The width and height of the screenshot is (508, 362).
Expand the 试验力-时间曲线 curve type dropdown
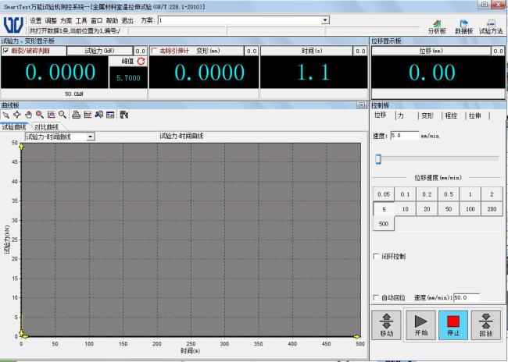pyautogui.click(x=90, y=137)
